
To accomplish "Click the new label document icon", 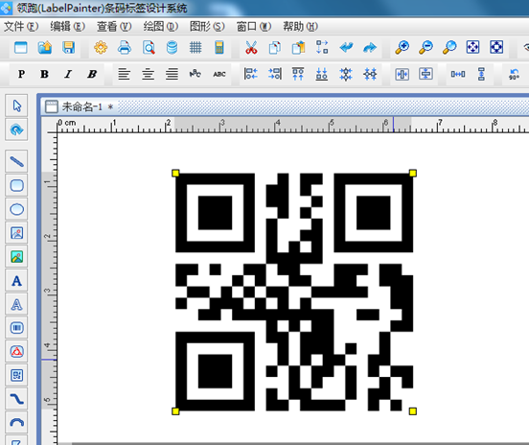I will point(20,47).
